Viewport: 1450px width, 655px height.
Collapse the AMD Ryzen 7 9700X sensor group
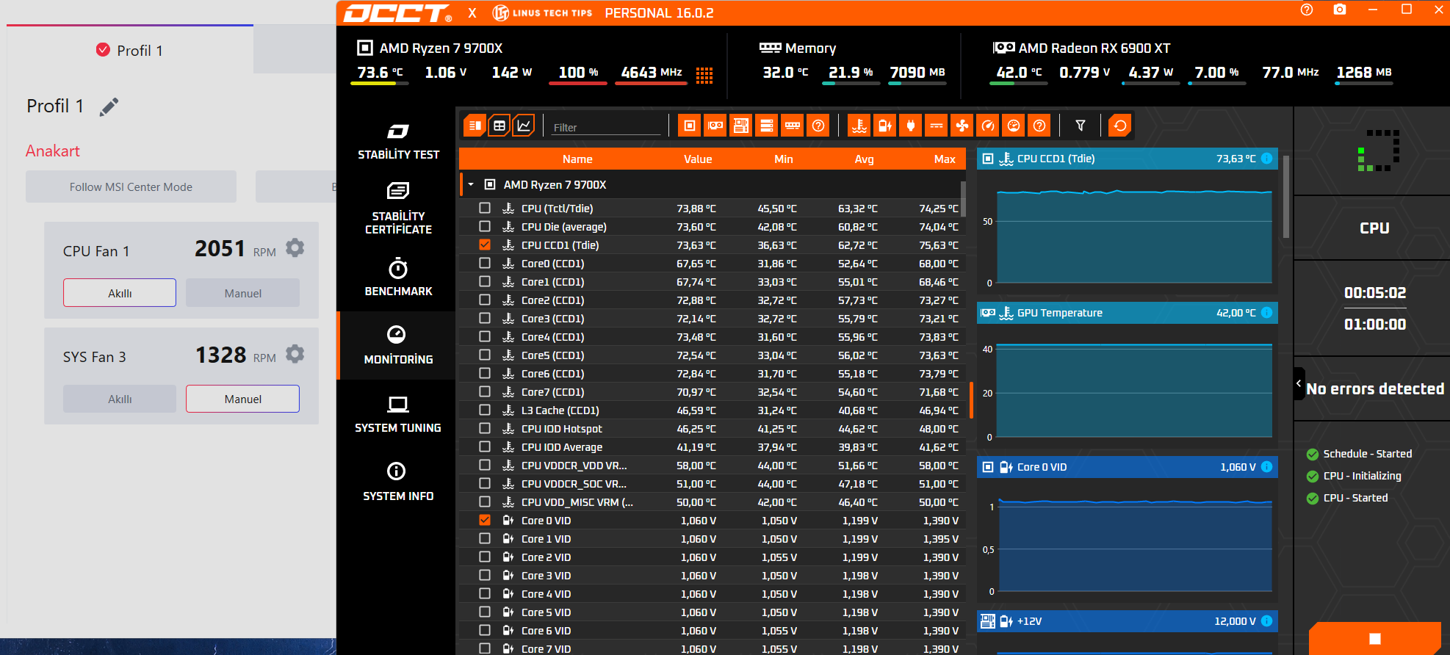coord(471,184)
